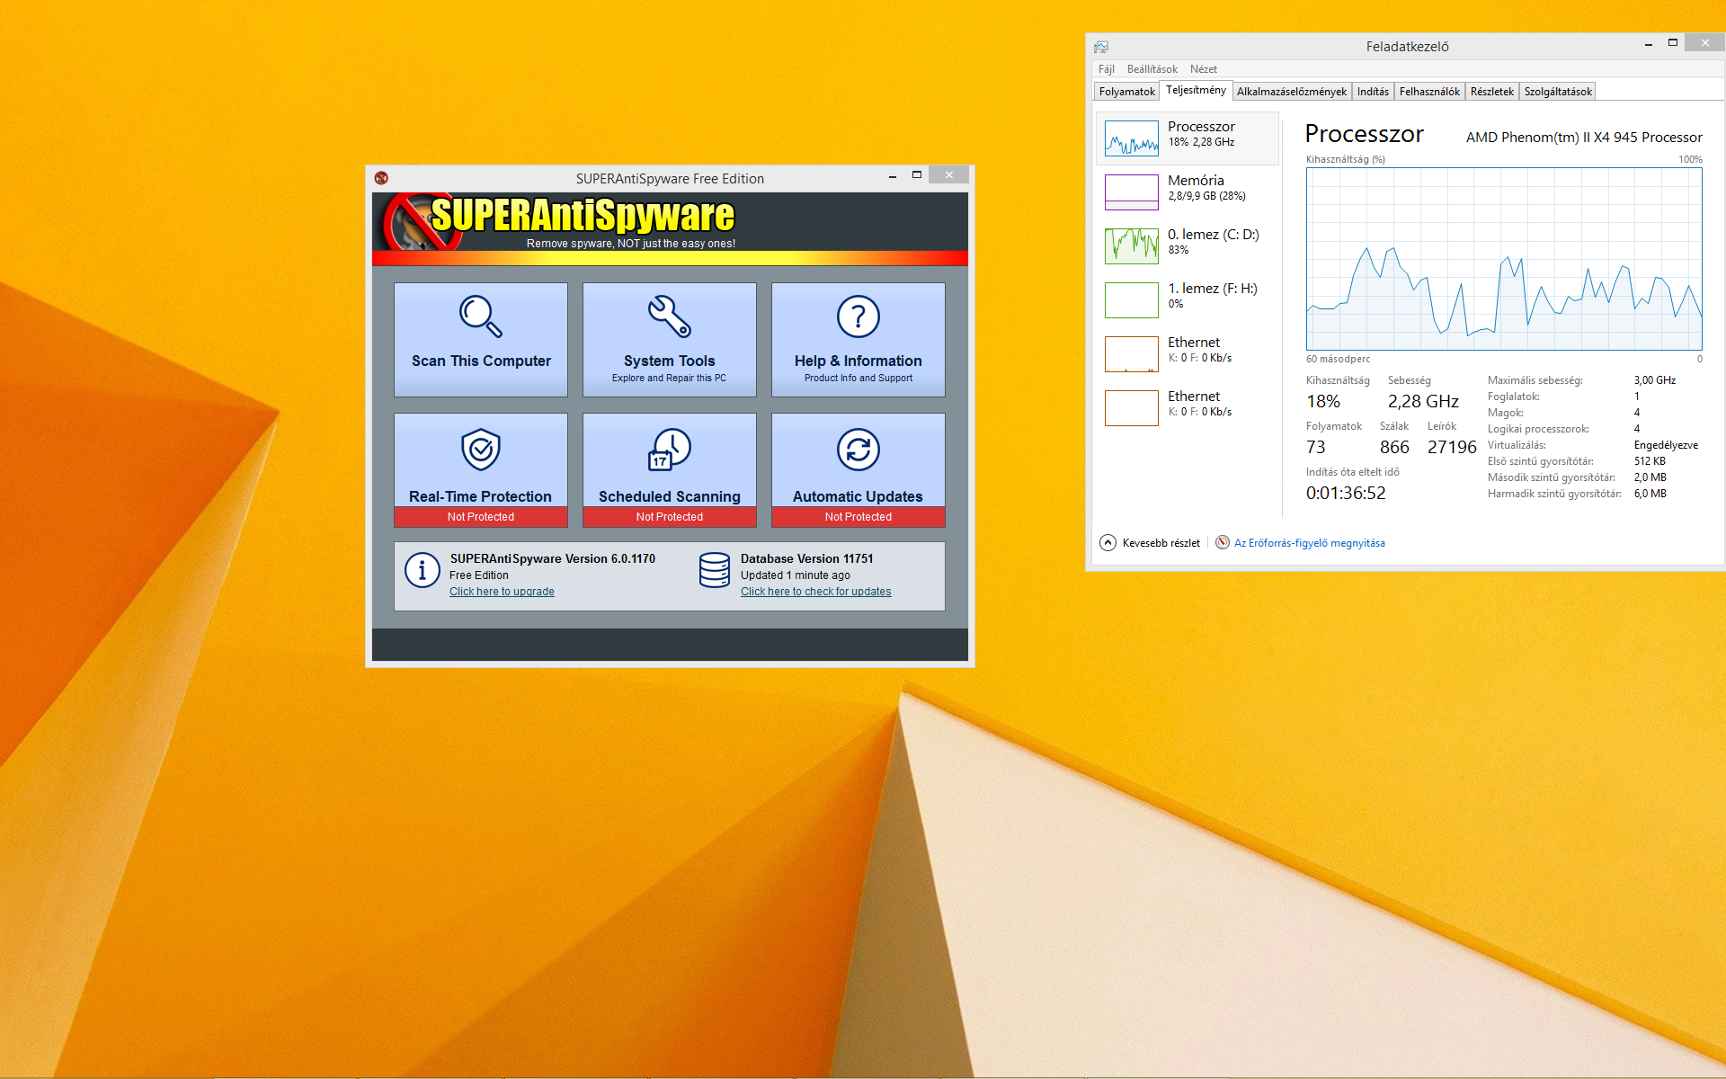Click Not Protected status under Real-Time Protection
This screenshot has height=1079, width=1726.
pos(480,517)
